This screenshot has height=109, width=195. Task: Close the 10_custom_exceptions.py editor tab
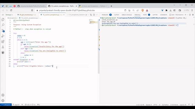[64, 15]
